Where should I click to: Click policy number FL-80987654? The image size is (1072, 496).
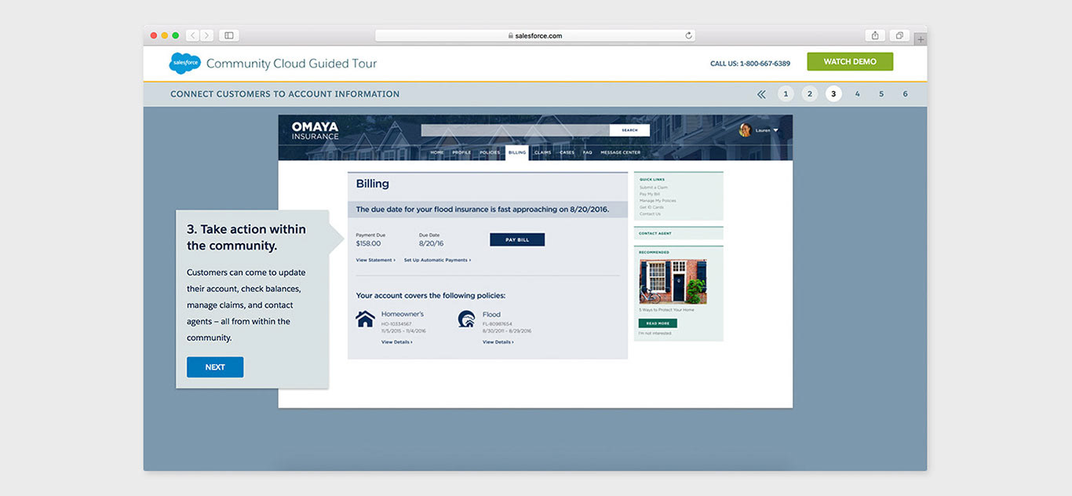[x=498, y=324]
